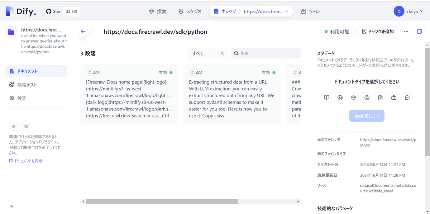The image size is (430, 214).
Task: Select the personal document file icon
Action: [380, 98]
